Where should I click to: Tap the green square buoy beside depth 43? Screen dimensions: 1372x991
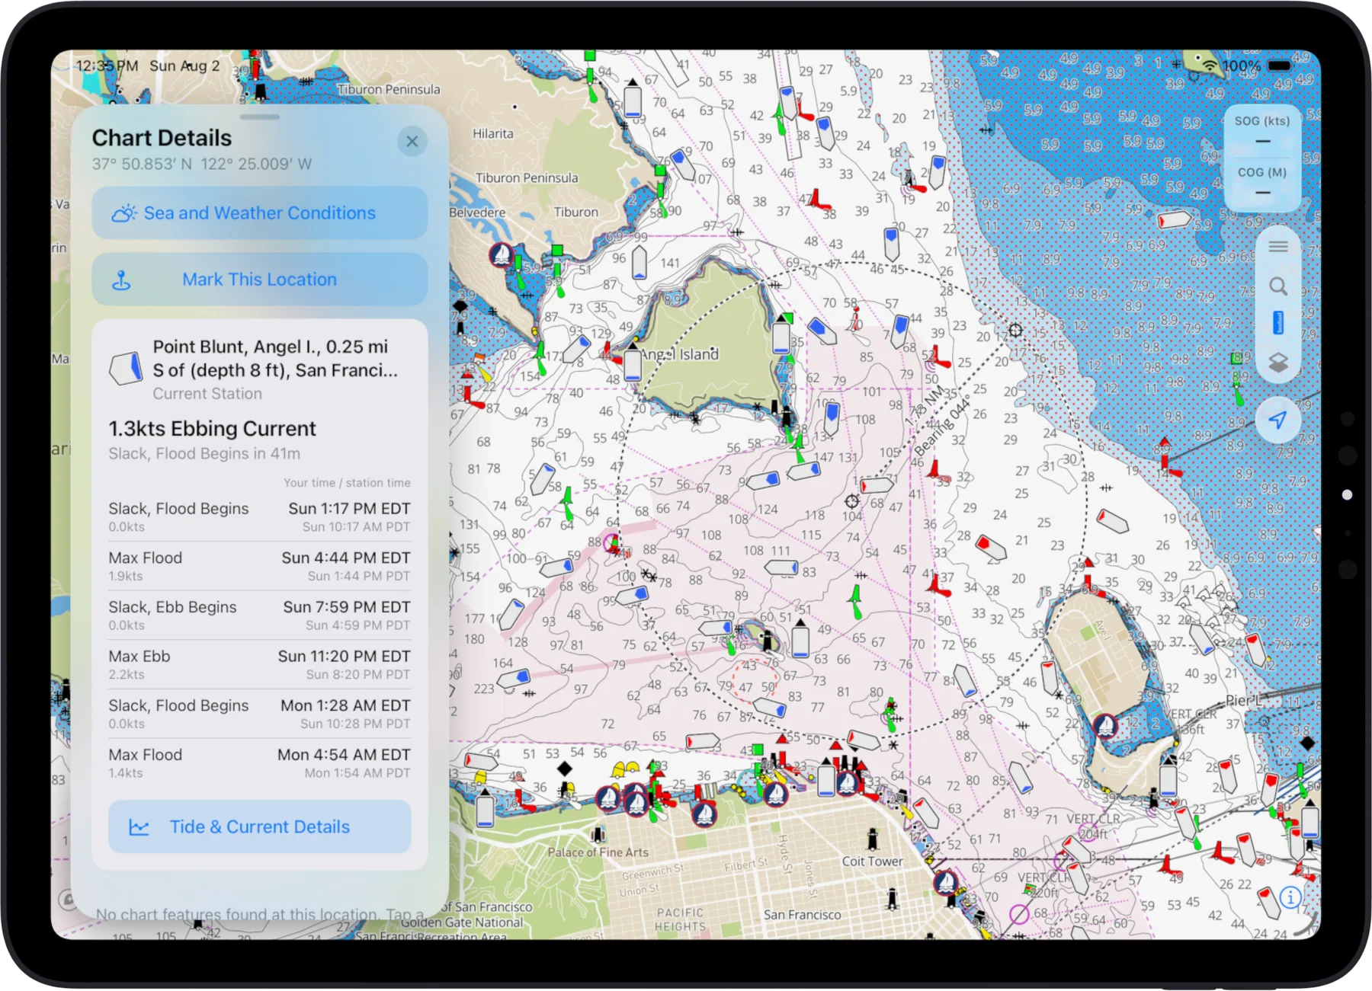point(758,750)
